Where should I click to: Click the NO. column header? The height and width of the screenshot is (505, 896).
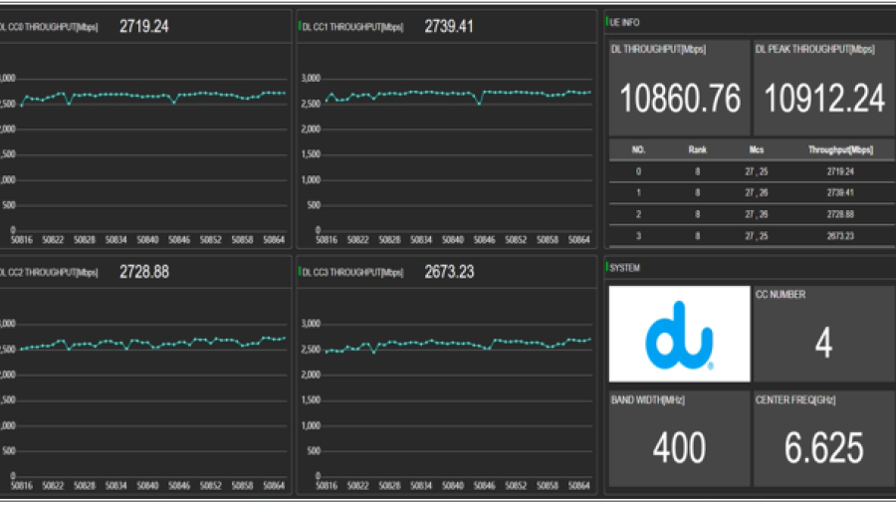click(x=639, y=150)
